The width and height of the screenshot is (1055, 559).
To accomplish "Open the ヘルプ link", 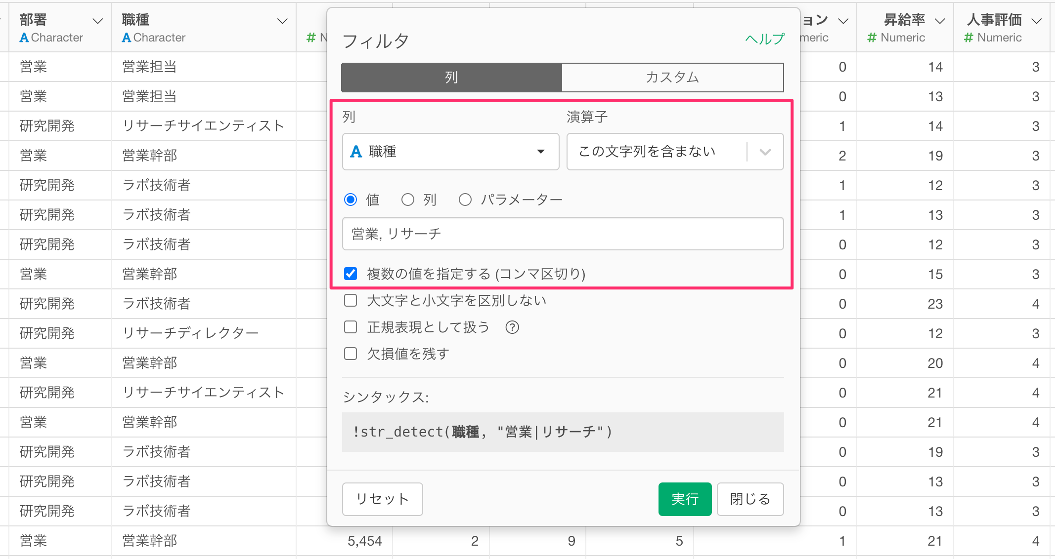I will (x=764, y=39).
